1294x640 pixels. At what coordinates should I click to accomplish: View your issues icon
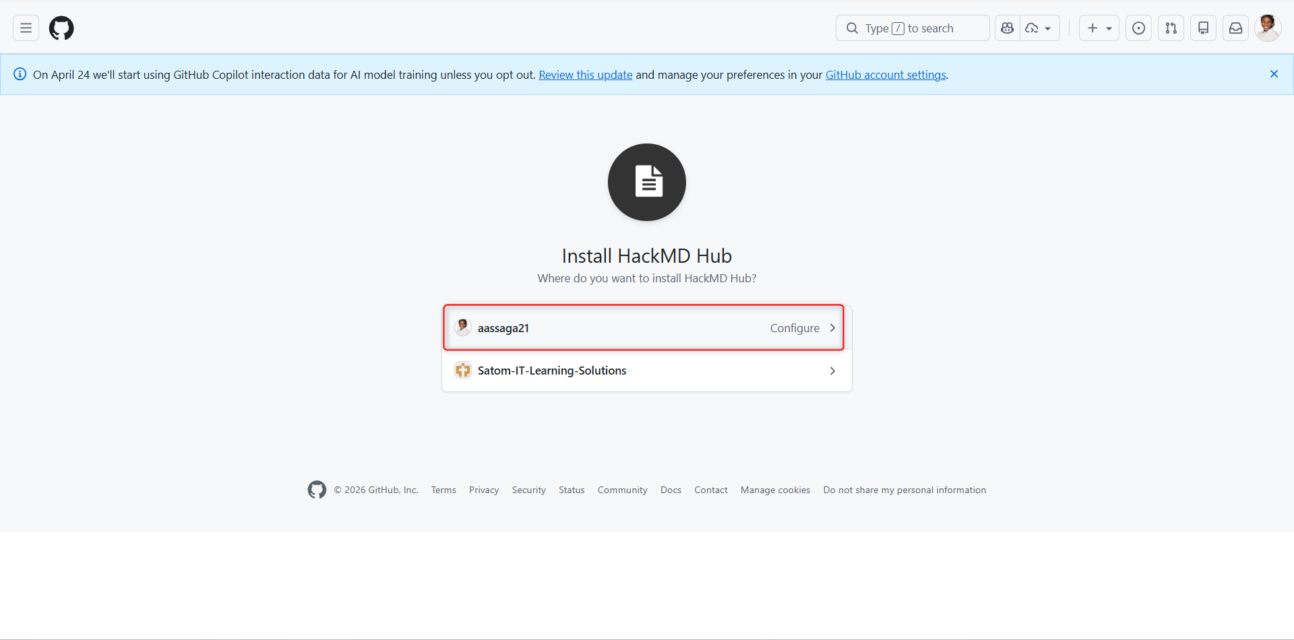click(1138, 28)
